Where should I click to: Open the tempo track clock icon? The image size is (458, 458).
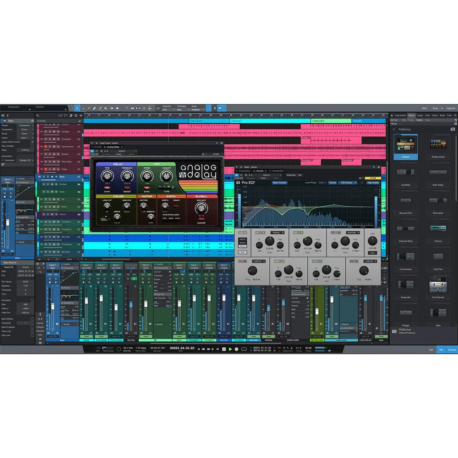tap(76, 116)
